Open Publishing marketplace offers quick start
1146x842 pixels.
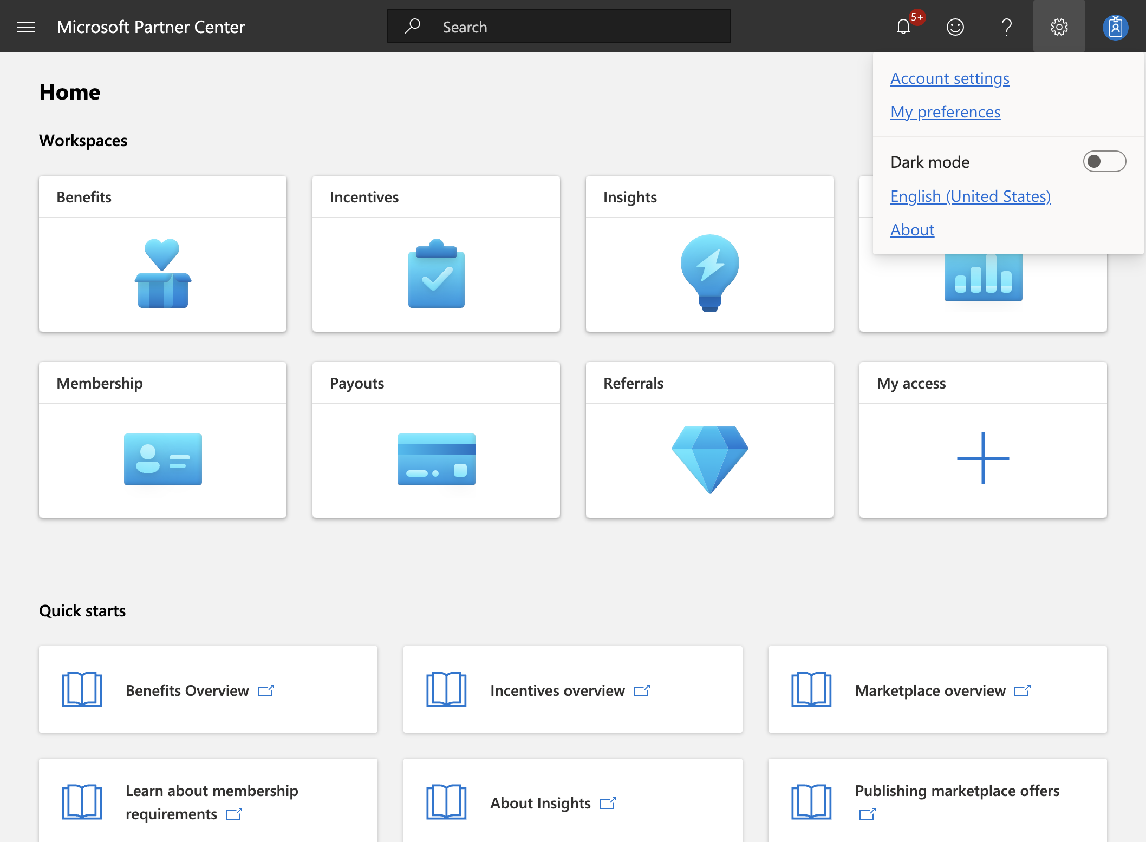(x=957, y=791)
